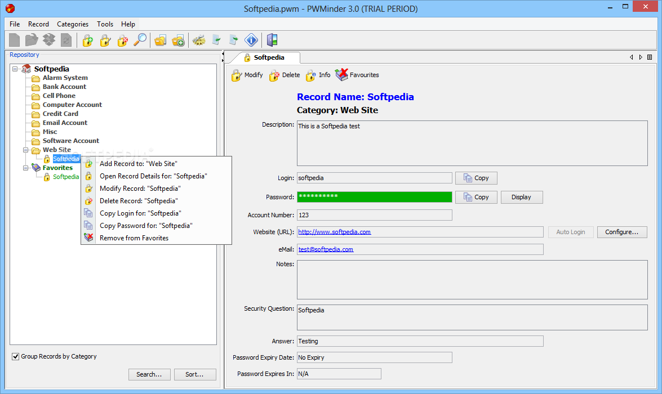Click the Favorites book icon in tree
This screenshot has height=394, width=662.
click(36, 168)
